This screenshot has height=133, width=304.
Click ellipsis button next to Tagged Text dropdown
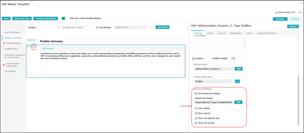pos(150,27)
